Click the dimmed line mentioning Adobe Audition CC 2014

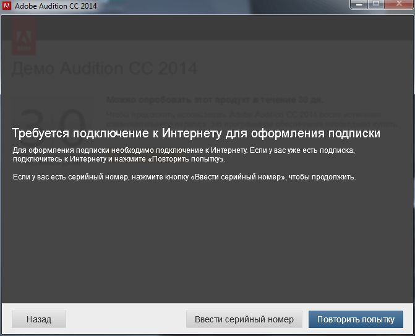[247, 114]
